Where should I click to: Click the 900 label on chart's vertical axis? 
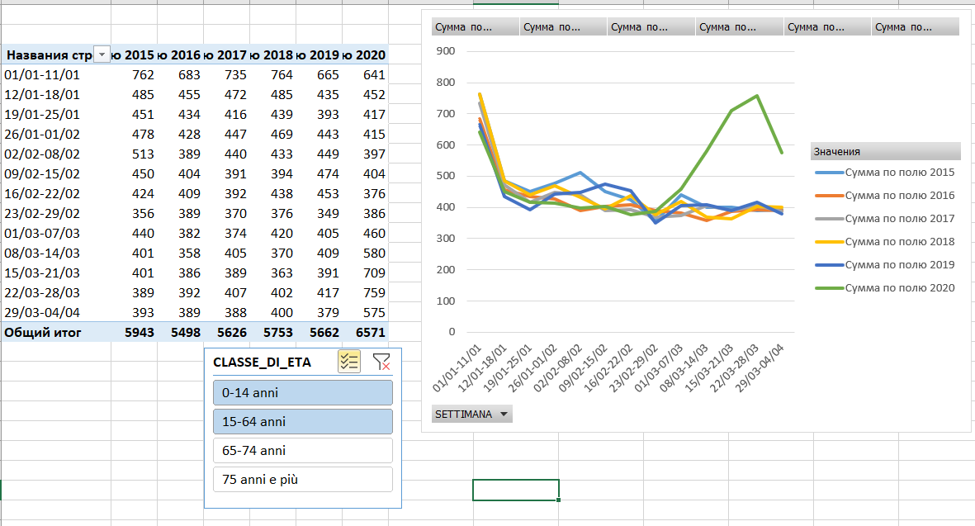446,51
